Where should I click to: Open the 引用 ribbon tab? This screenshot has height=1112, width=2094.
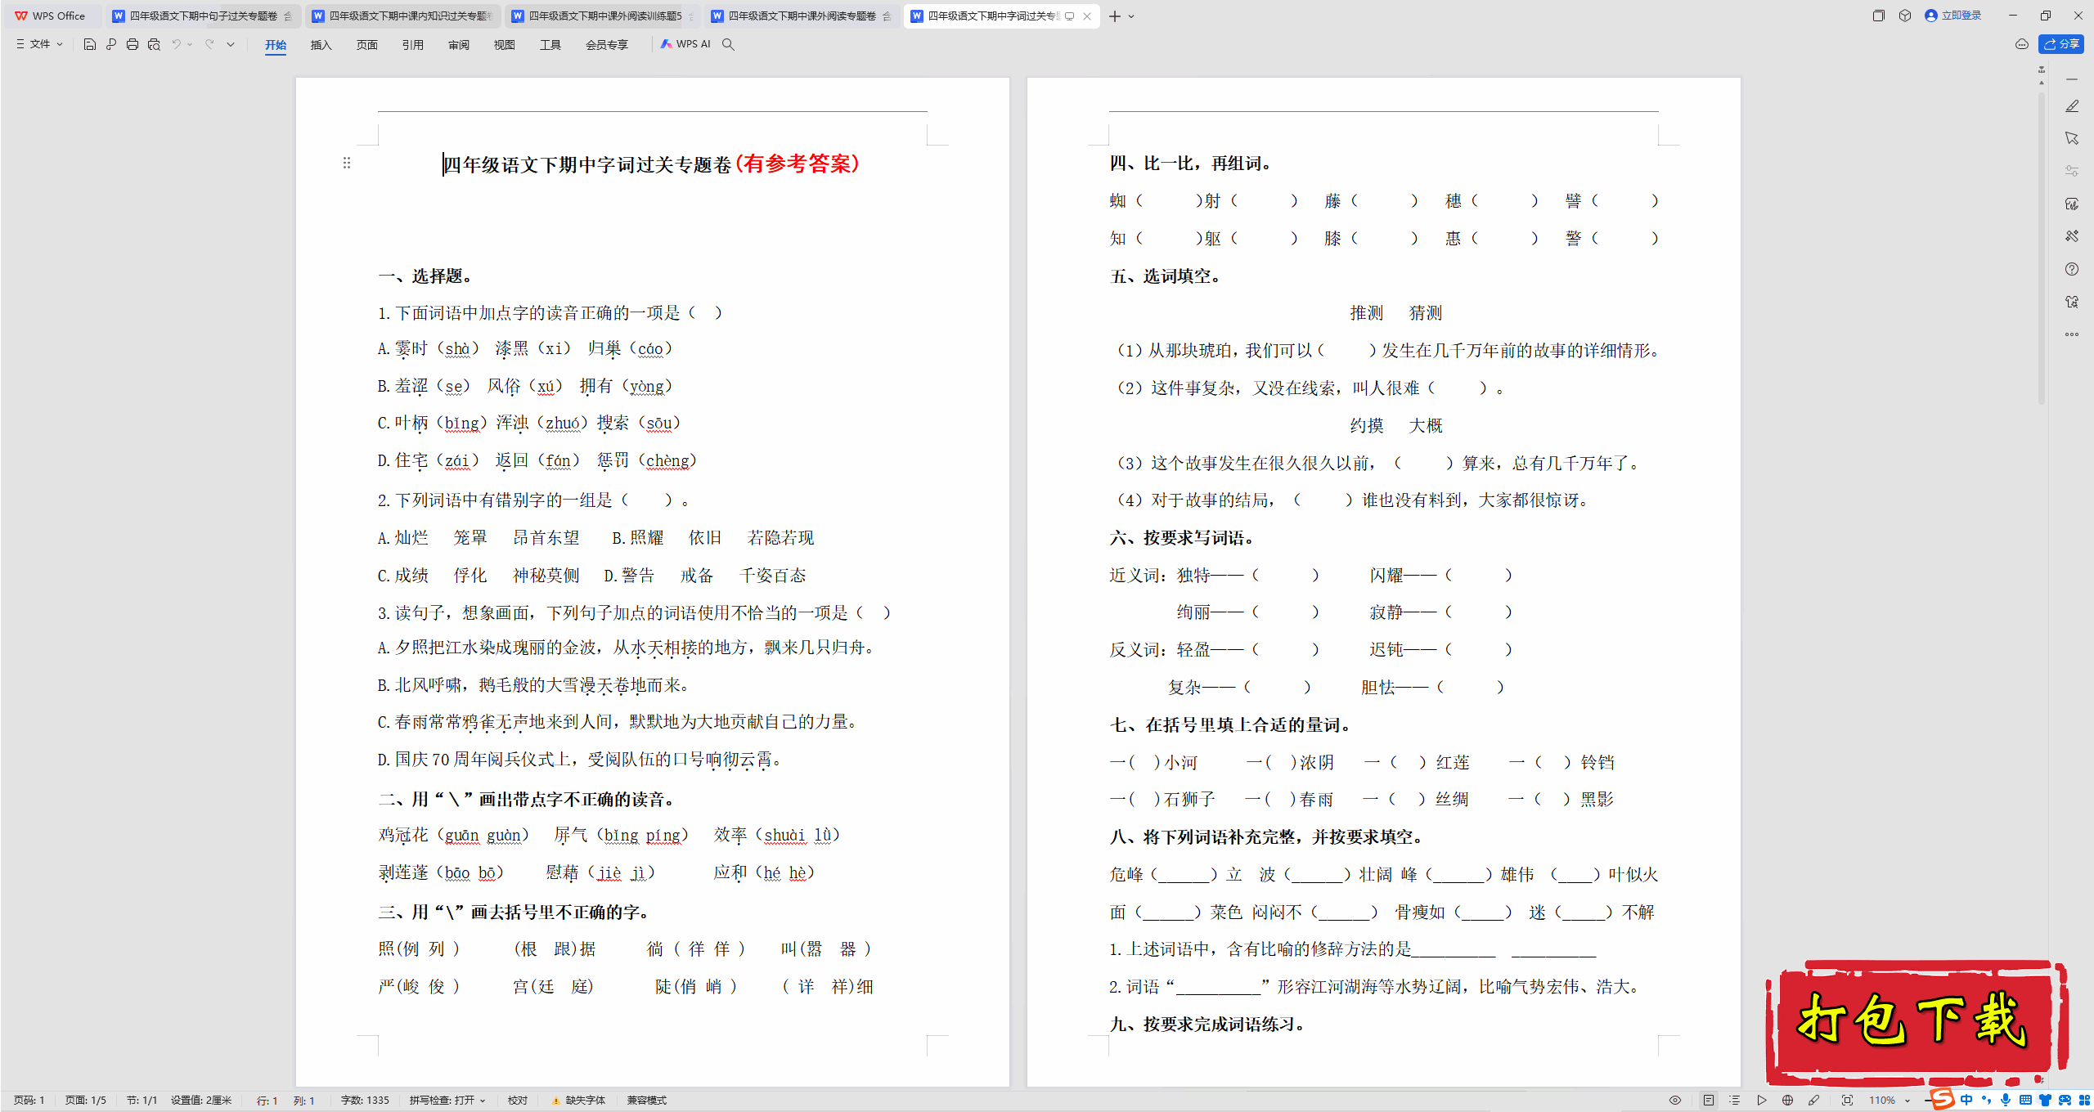click(x=413, y=45)
